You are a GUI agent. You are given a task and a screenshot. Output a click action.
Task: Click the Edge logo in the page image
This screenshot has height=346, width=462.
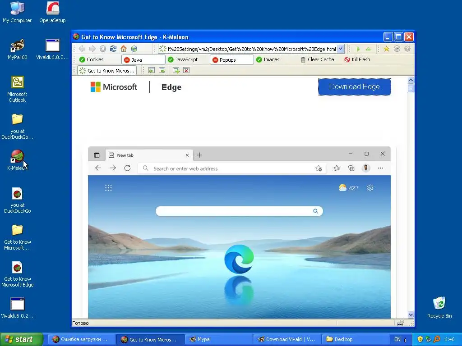point(239,259)
